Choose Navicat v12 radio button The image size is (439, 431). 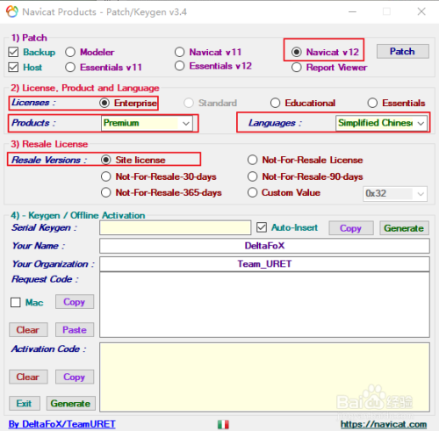[297, 52]
